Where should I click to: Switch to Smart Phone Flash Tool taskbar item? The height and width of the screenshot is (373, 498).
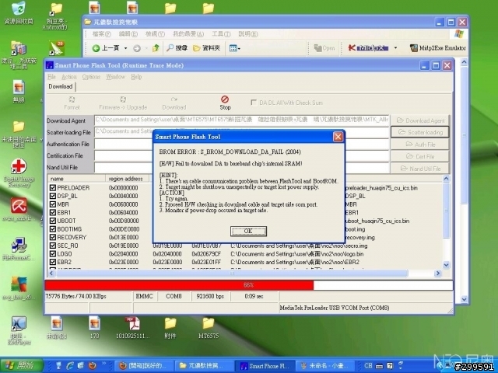[265, 366]
